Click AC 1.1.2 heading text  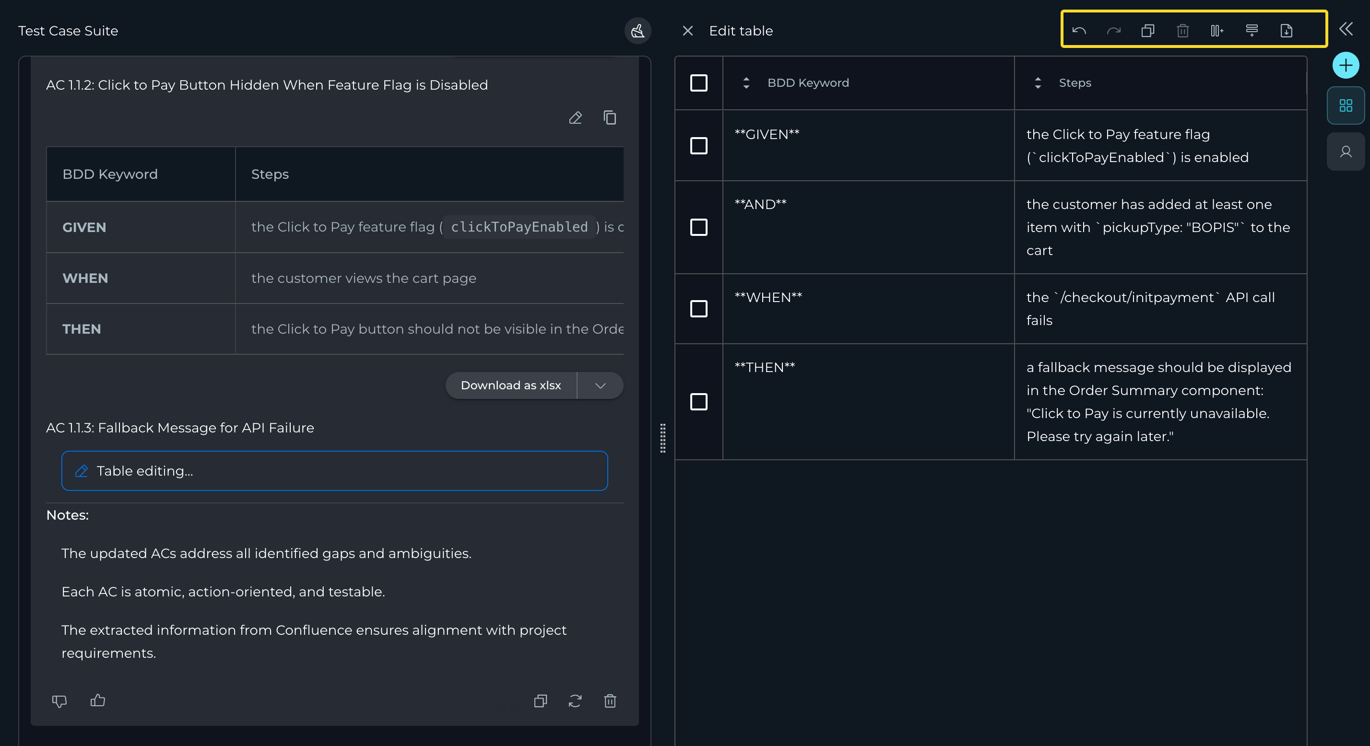coord(267,85)
